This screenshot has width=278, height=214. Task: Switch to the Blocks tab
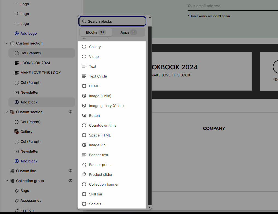[x=96, y=32]
